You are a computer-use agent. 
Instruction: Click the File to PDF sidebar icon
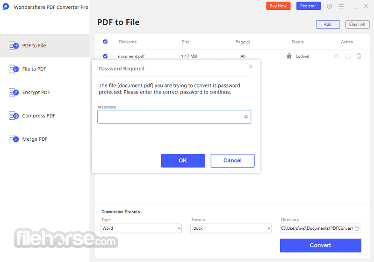(14, 69)
